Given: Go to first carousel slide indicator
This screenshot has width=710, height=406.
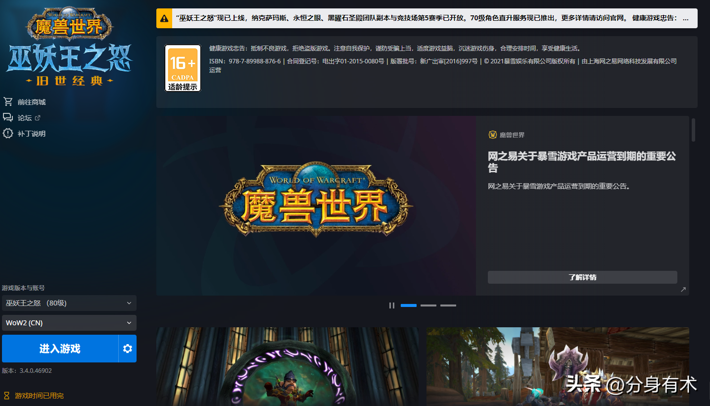Looking at the screenshot, I should [409, 305].
